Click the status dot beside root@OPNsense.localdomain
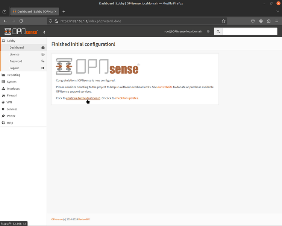 [x=208, y=31]
